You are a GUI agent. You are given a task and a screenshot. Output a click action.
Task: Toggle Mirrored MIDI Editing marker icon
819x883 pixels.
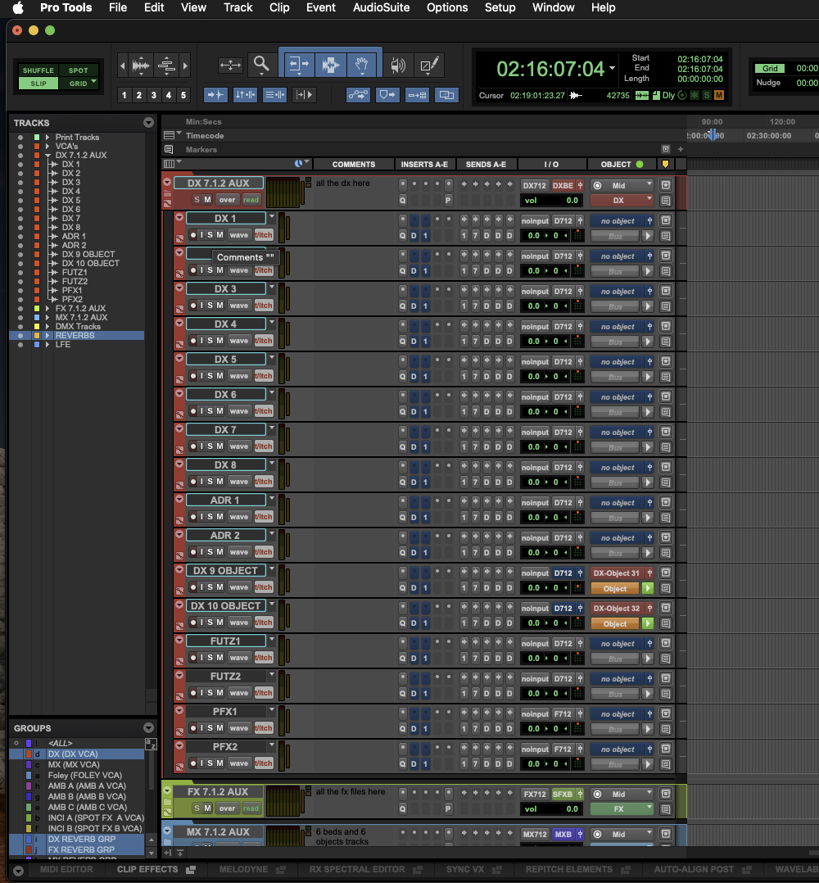click(387, 95)
